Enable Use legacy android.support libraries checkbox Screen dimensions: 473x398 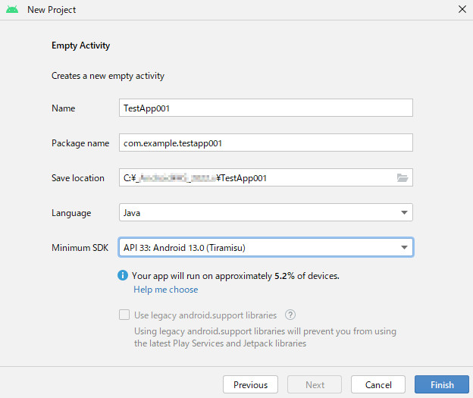(x=124, y=315)
